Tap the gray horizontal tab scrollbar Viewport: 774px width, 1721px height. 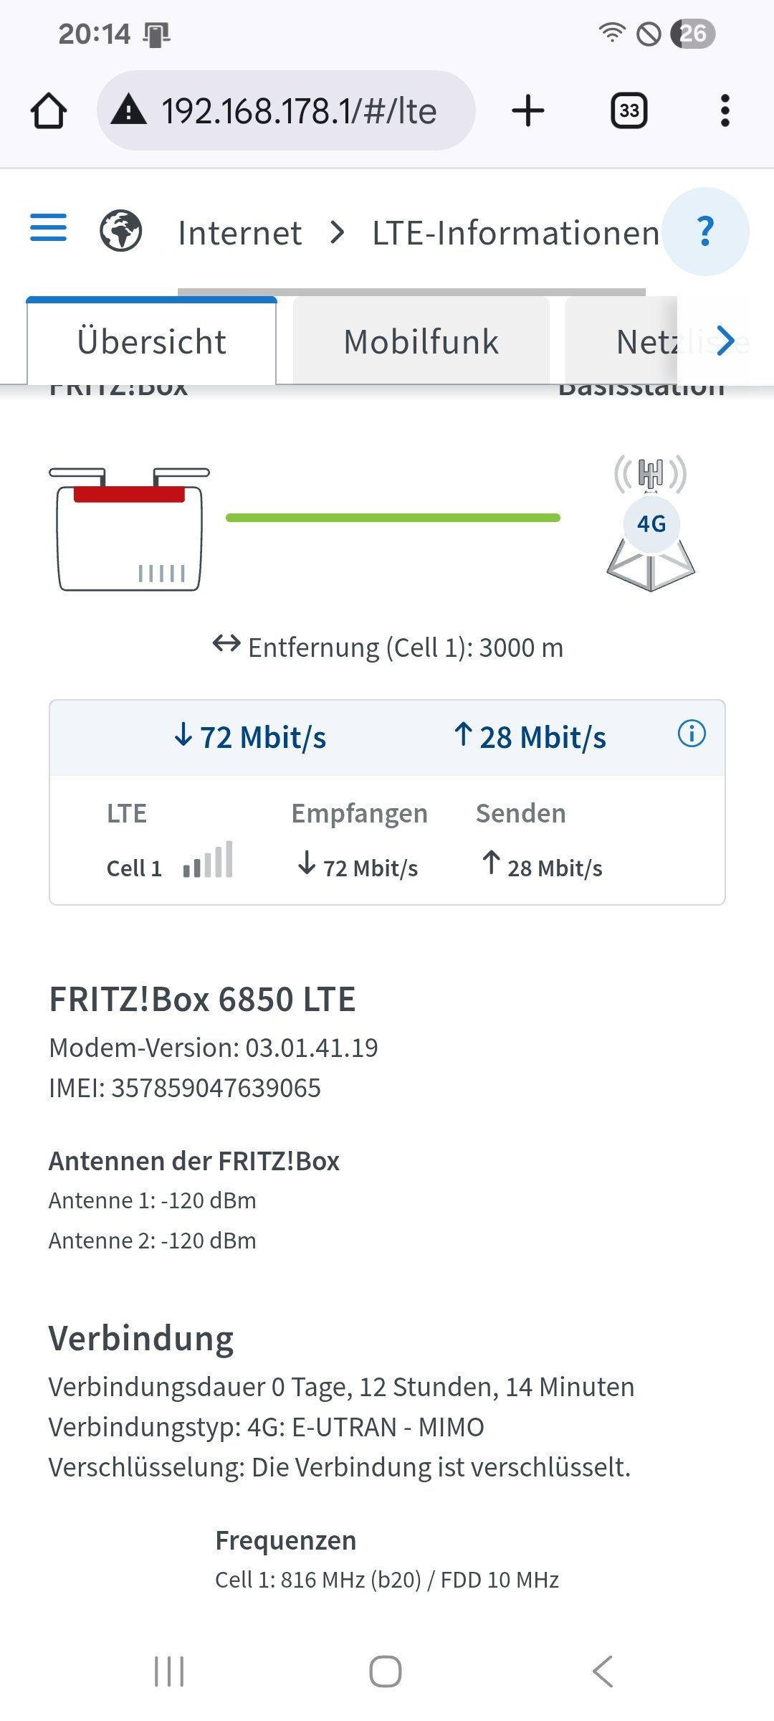pos(411,292)
